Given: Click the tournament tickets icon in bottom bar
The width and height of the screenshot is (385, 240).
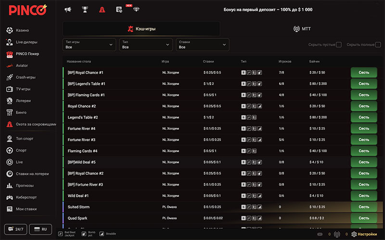Looking at the screenshot, I should 337,234.
